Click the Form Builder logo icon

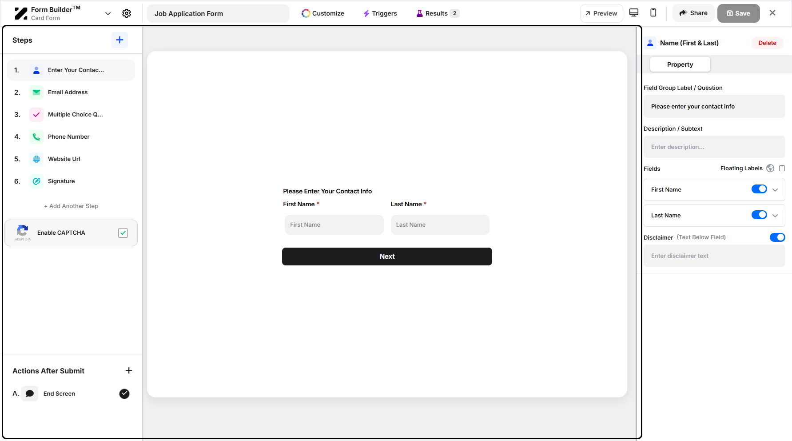(x=21, y=13)
